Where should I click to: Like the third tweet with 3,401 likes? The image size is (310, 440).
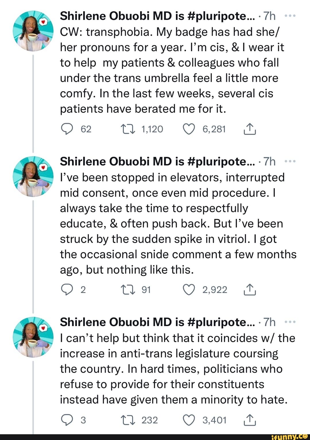189,420
